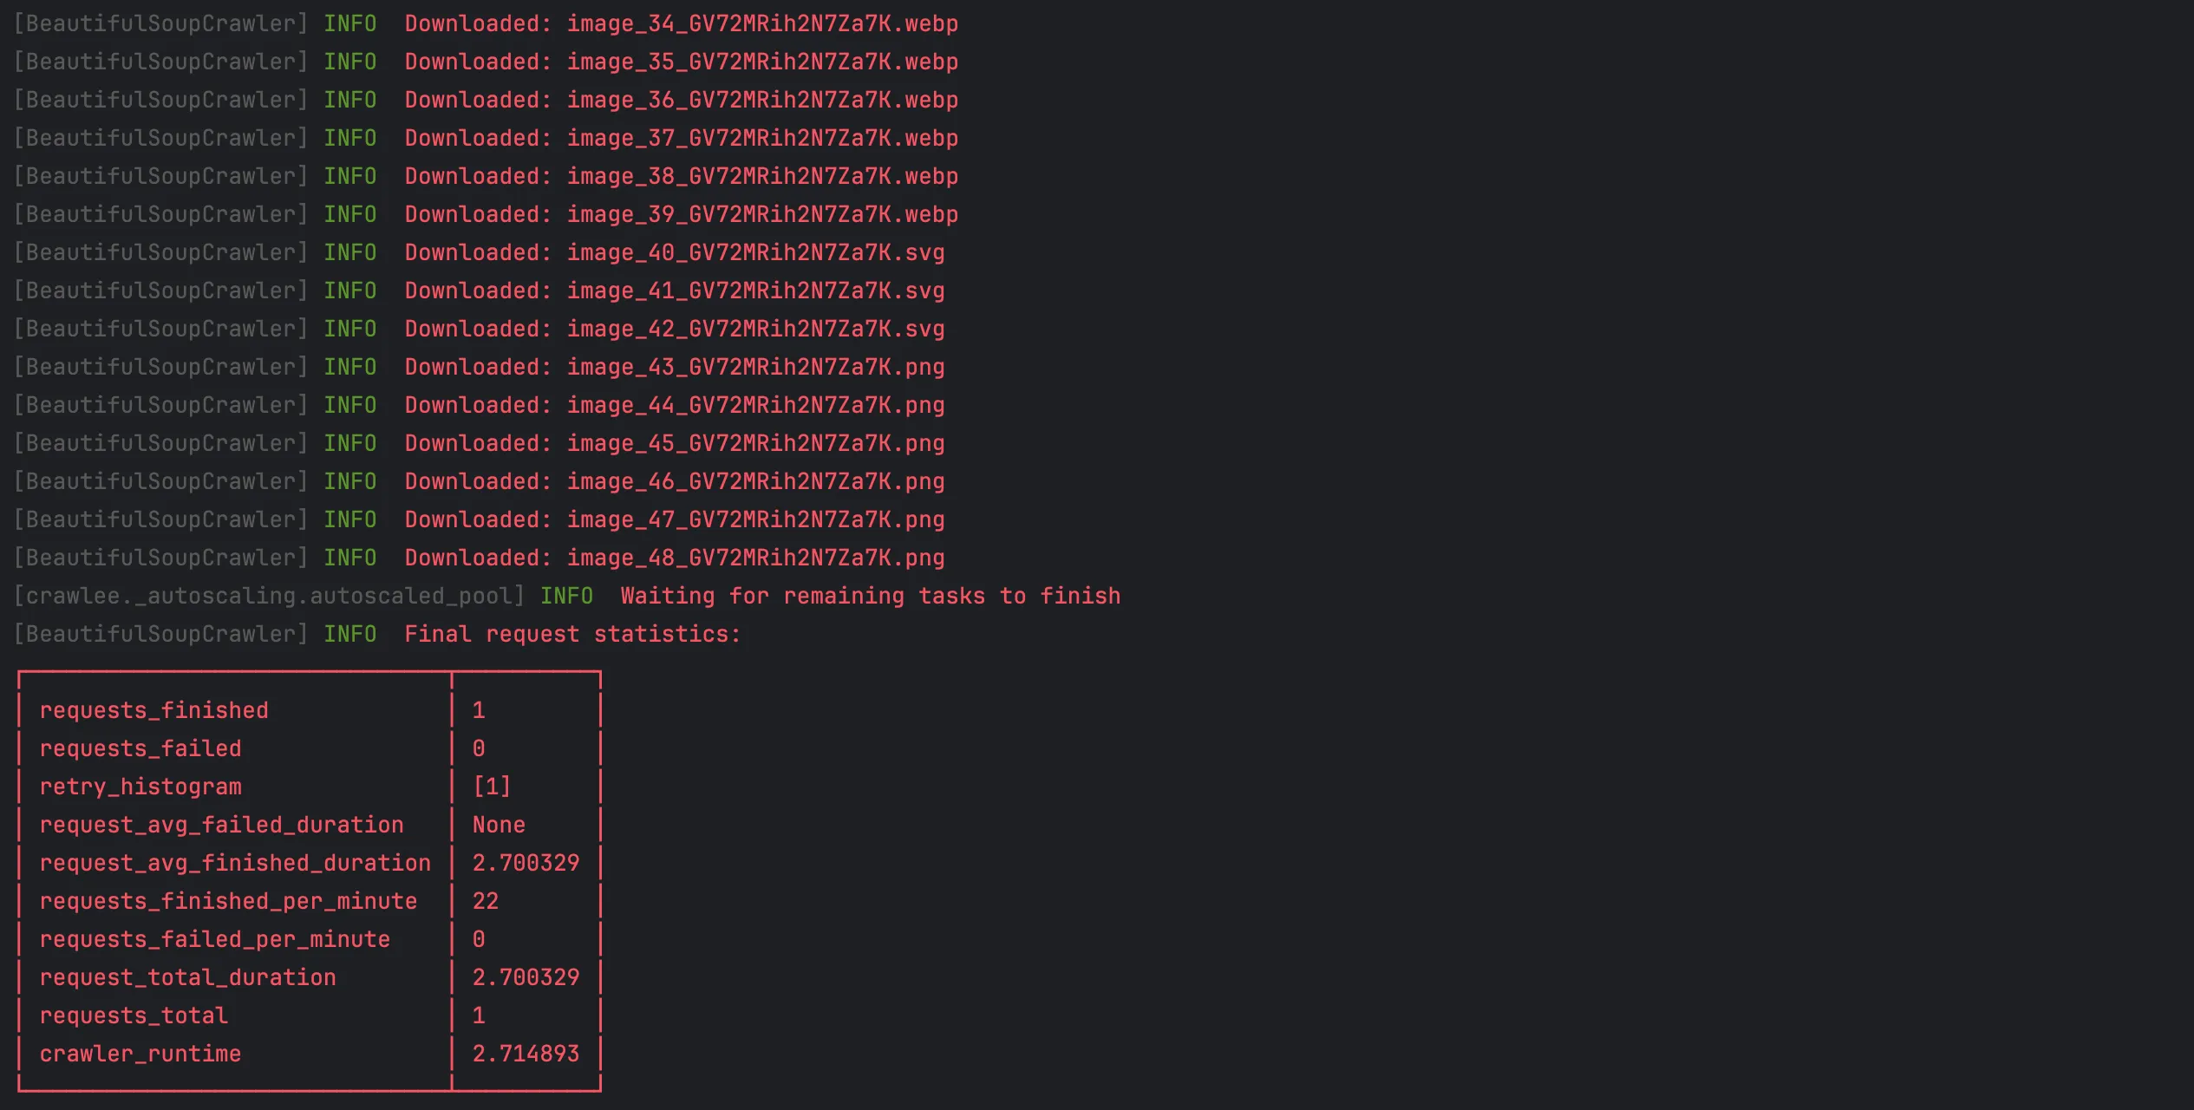
Task: Click the requests_failed_per_minute label
Action: click(215, 939)
